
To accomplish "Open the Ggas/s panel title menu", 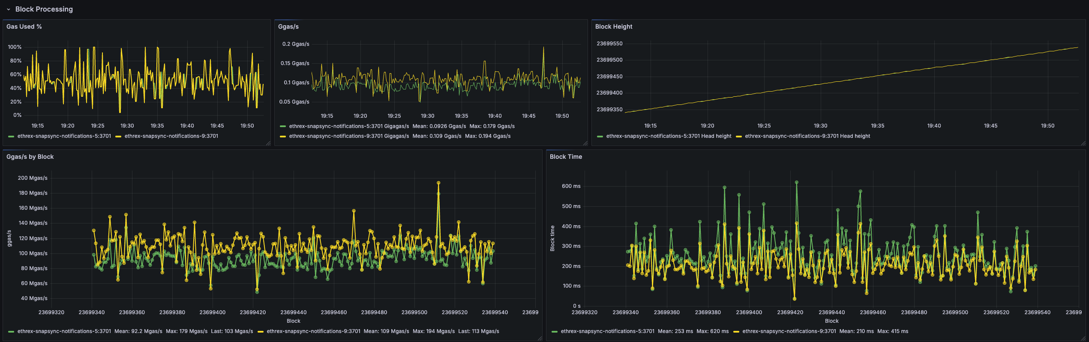I will tap(288, 27).
